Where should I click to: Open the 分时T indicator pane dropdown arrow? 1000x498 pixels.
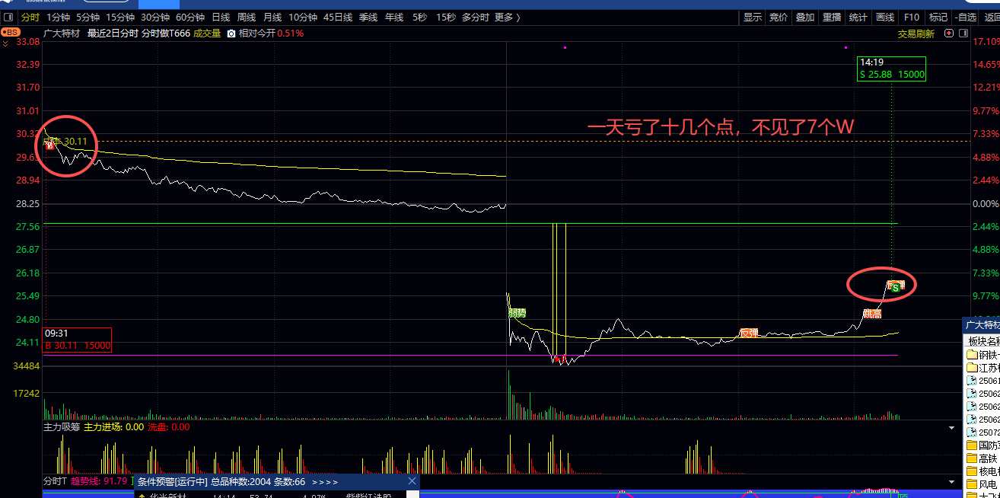(x=951, y=481)
